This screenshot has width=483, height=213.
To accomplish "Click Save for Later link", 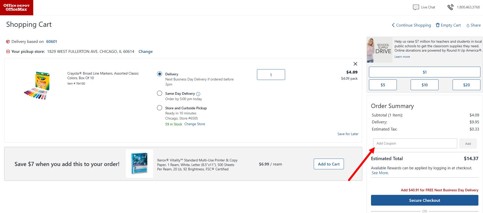I will pos(348,134).
